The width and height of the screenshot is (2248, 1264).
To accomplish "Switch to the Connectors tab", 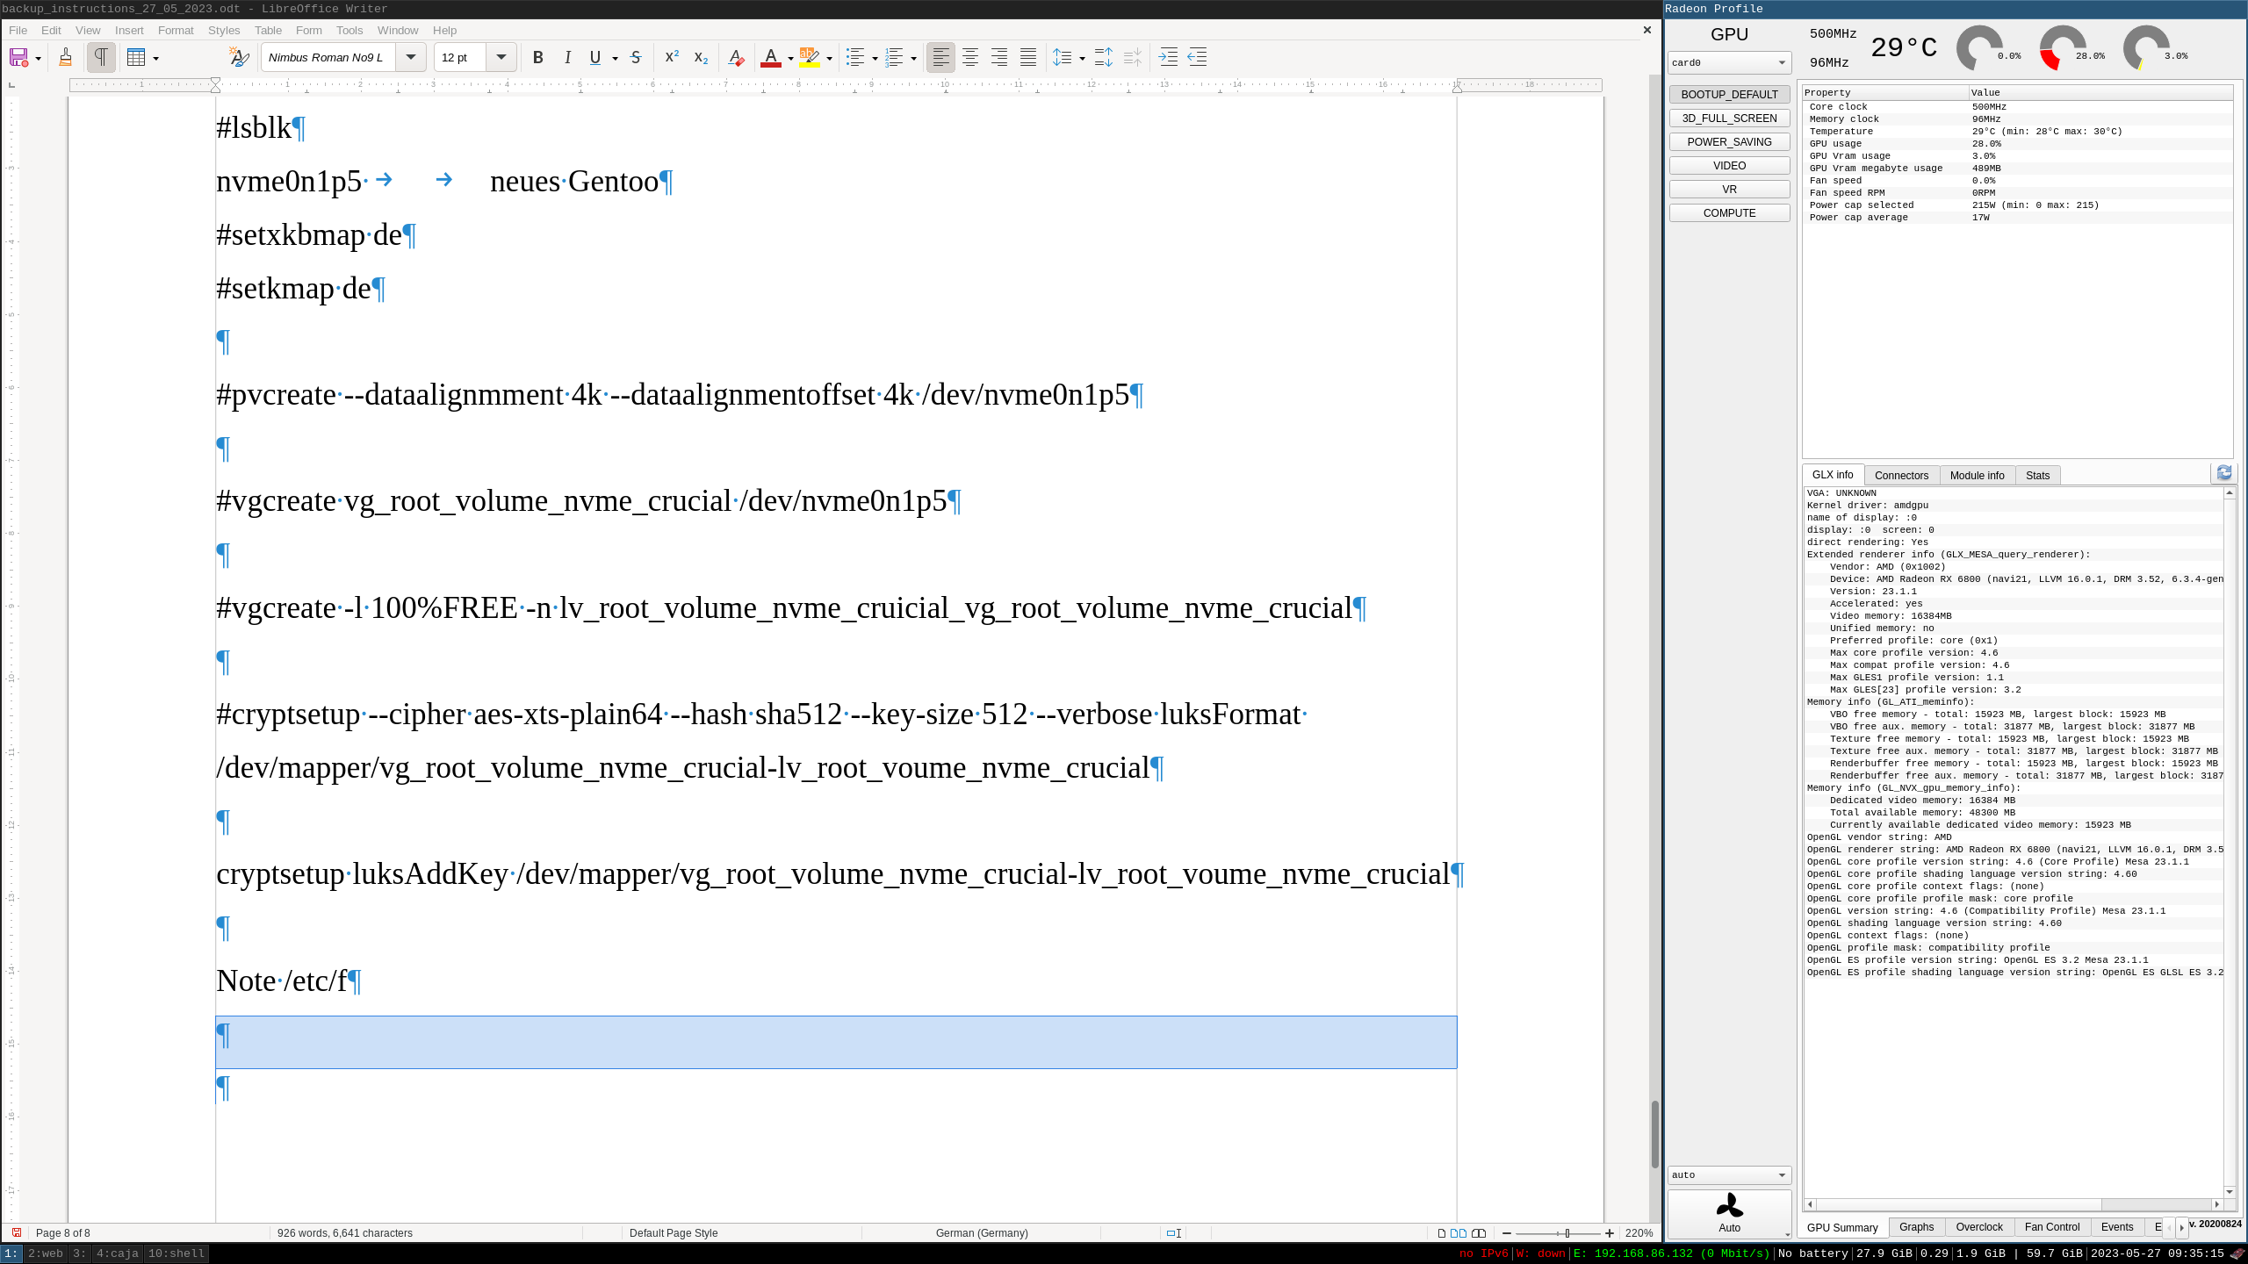I will pyautogui.click(x=1902, y=475).
